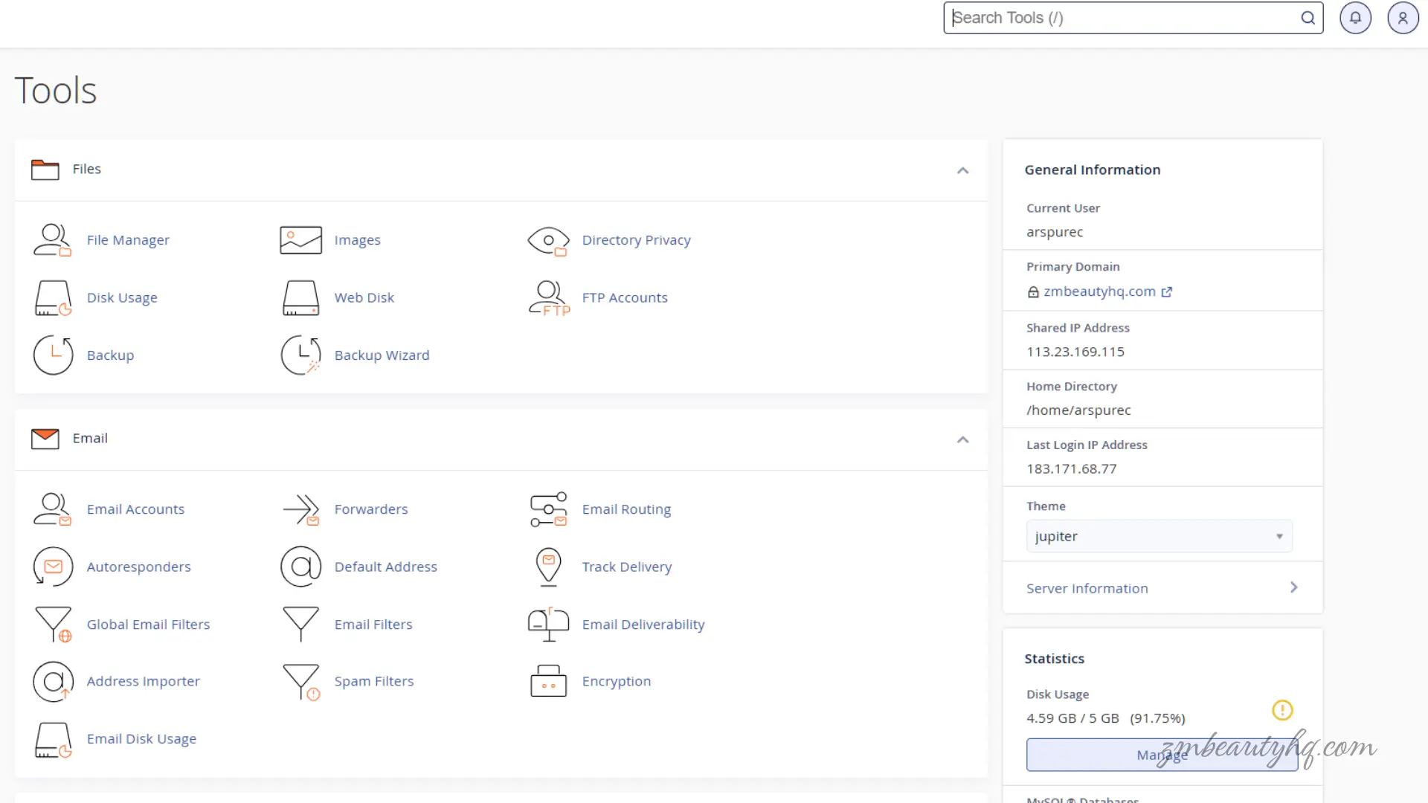Open the Default Address at-sign icon
Screen dimensions: 1428x803
[300, 567]
